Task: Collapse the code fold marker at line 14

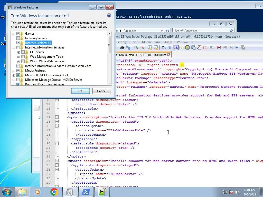Action: tap(57, 117)
